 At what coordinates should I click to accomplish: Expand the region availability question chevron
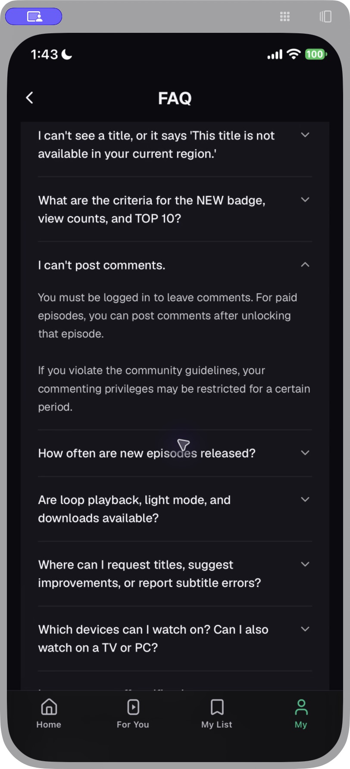click(x=305, y=135)
